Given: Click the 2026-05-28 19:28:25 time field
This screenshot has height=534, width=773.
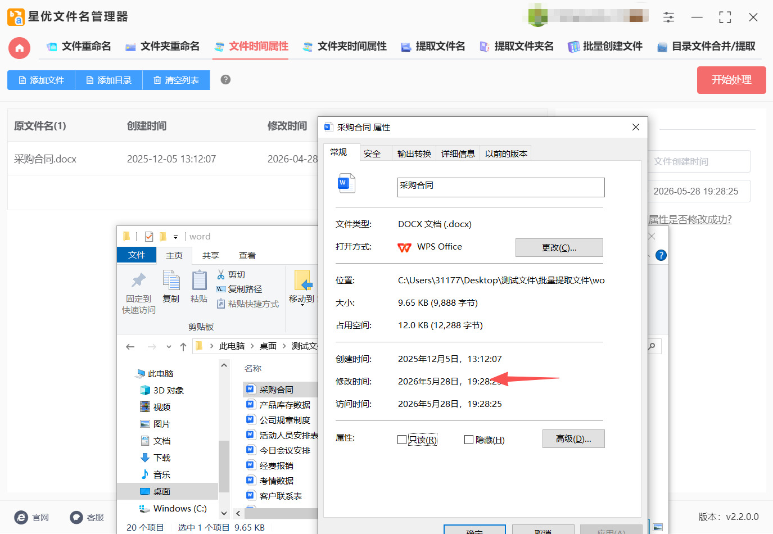Looking at the screenshot, I should coord(699,191).
